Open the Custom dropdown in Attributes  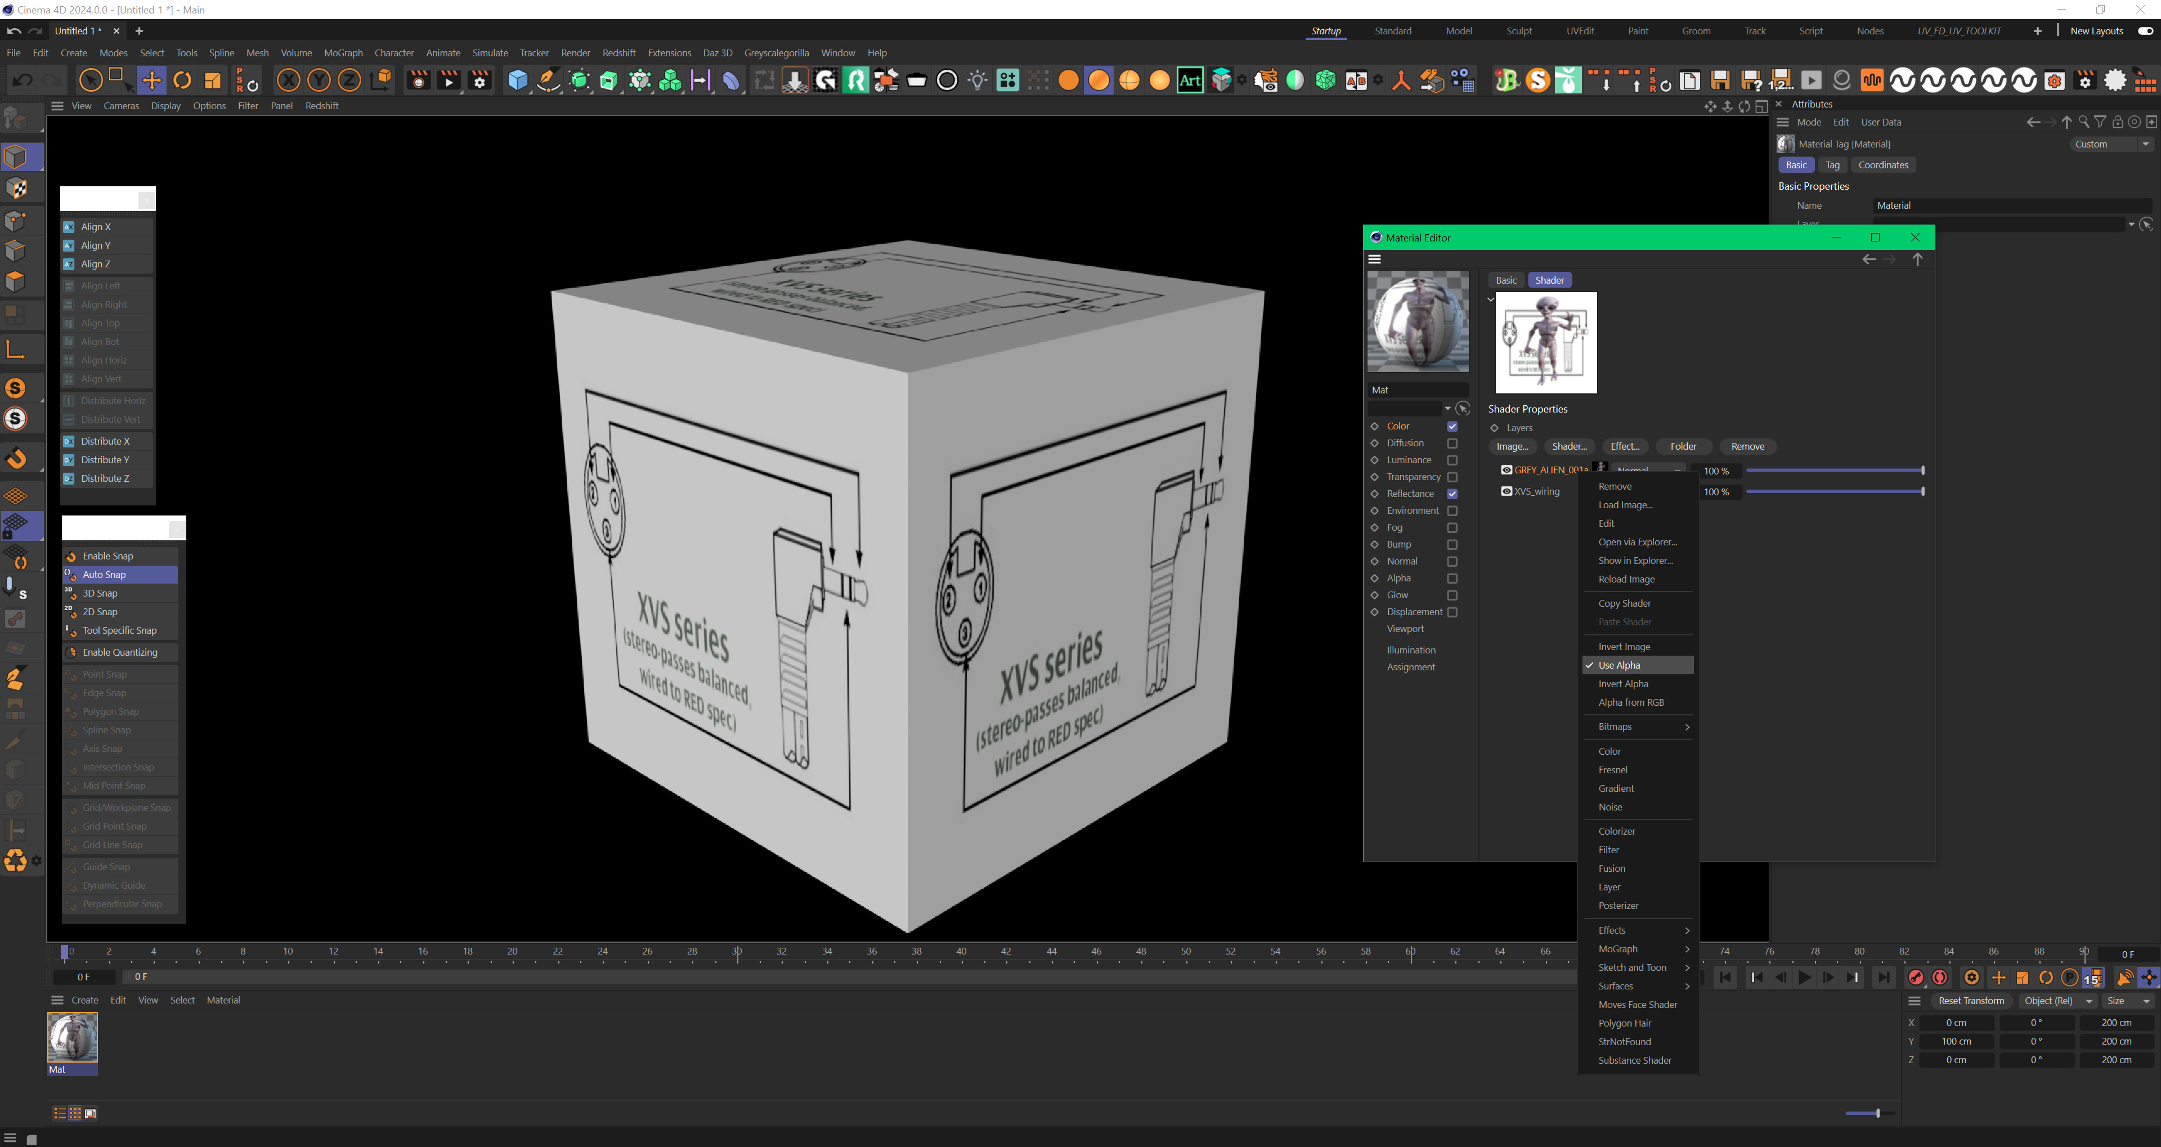click(2111, 144)
